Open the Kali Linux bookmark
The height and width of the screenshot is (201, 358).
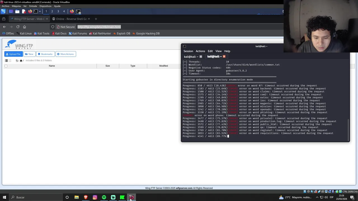(x=24, y=33)
